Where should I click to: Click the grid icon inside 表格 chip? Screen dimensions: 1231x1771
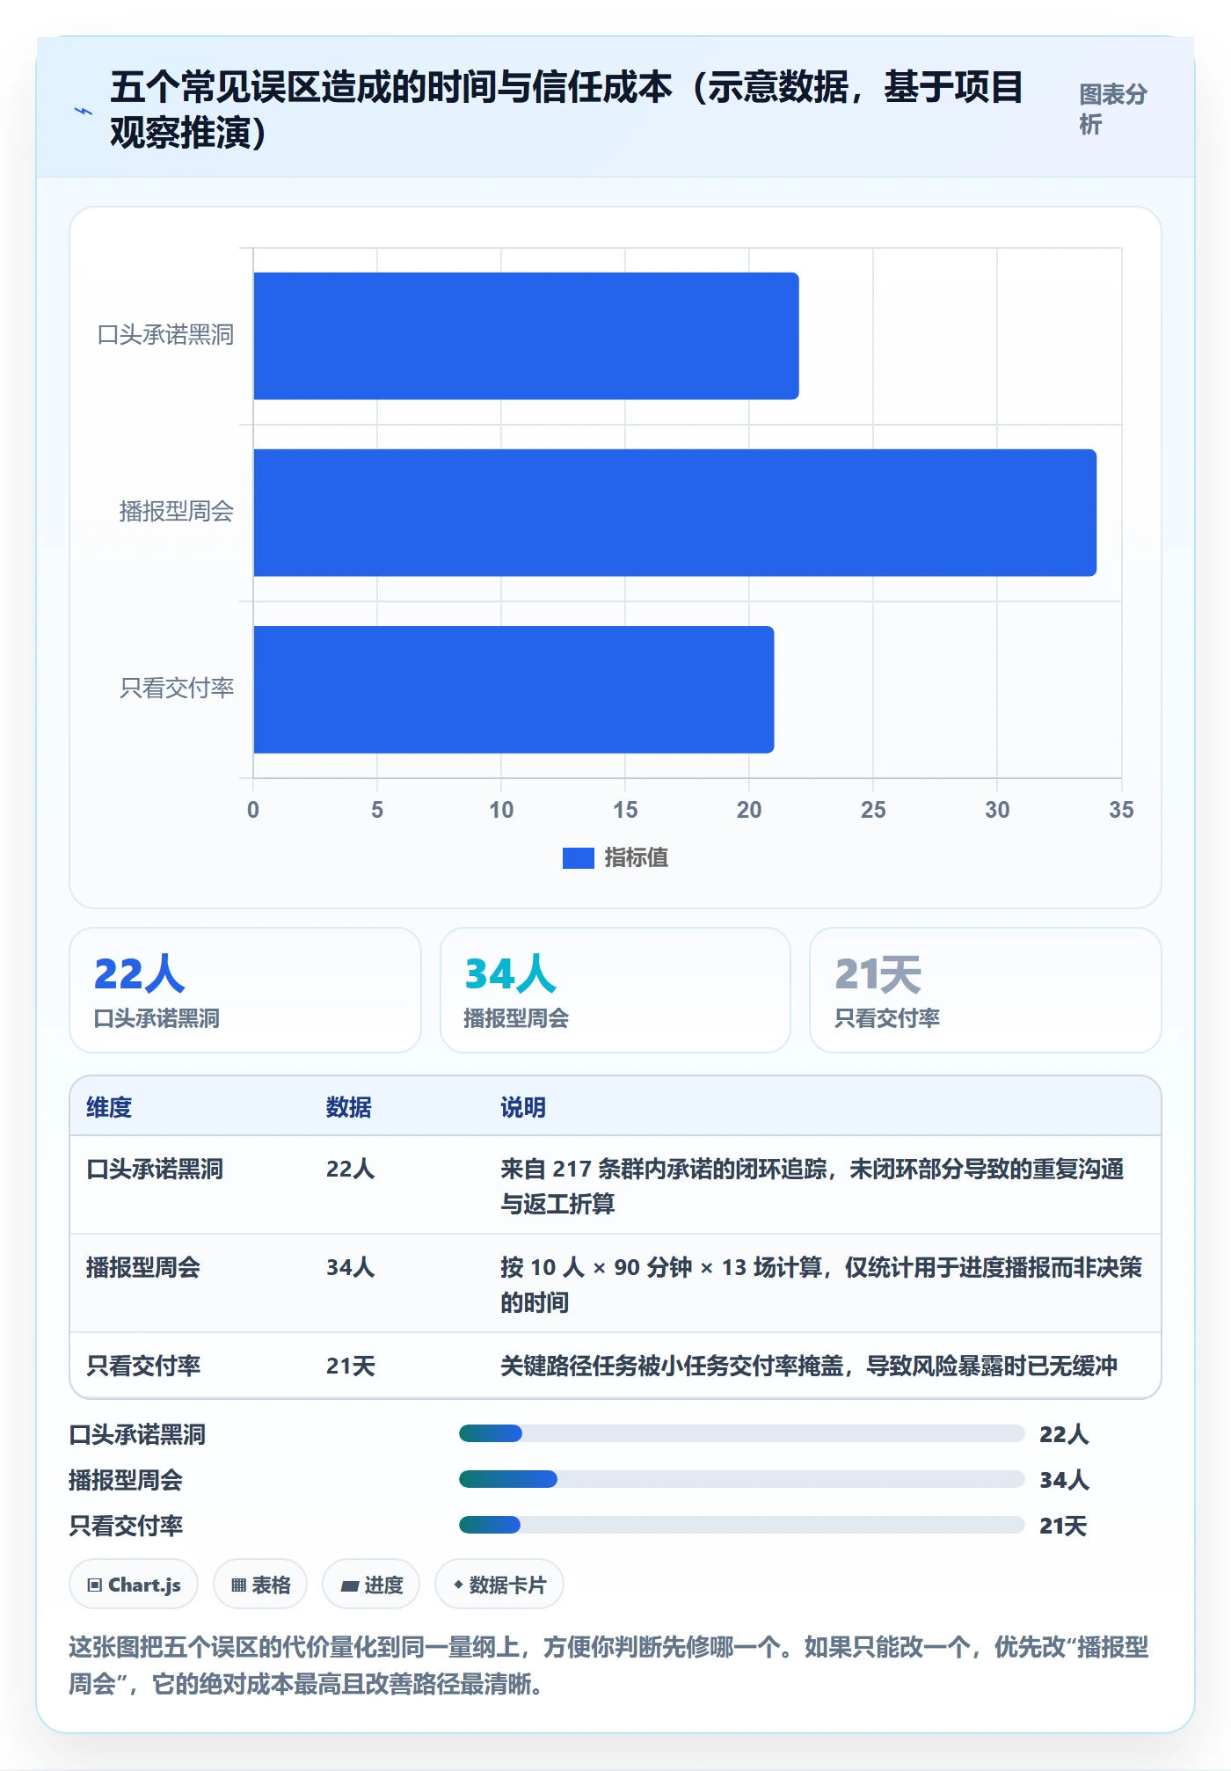[239, 1585]
